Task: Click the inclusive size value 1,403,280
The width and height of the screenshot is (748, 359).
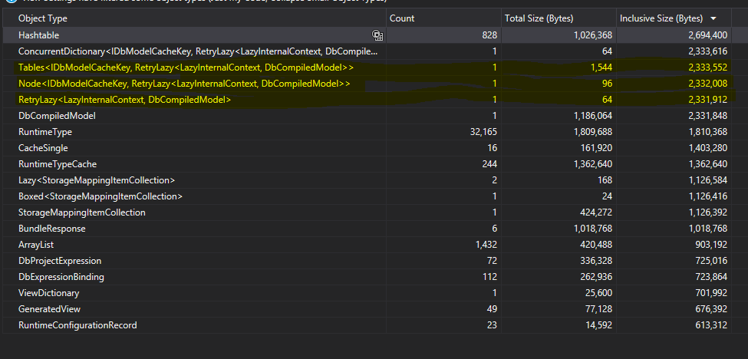Action: click(x=708, y=148)
